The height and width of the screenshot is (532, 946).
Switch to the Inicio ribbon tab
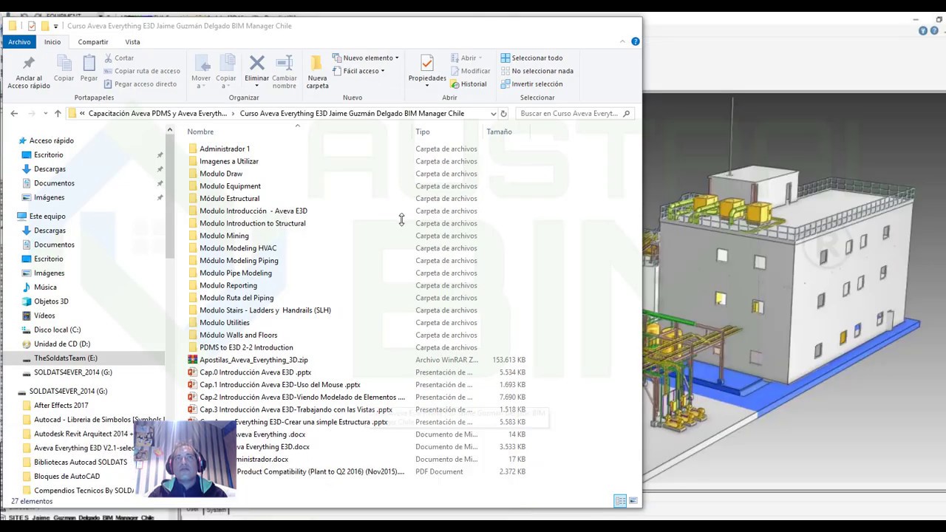52,42
